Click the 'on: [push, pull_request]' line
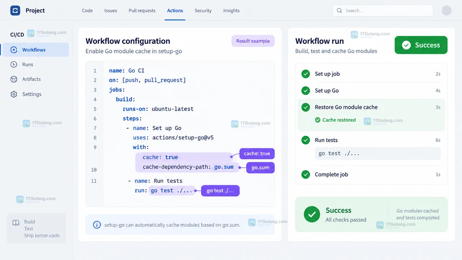Screen dimensions: 462x260 (148, 80)
